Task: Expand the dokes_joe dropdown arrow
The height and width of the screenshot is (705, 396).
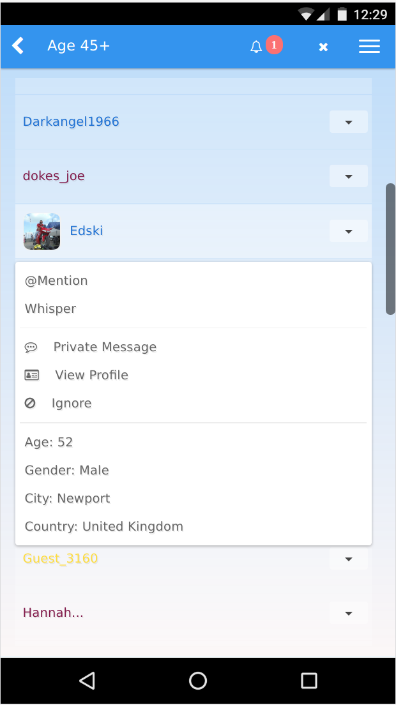Action: coord(349,176)
